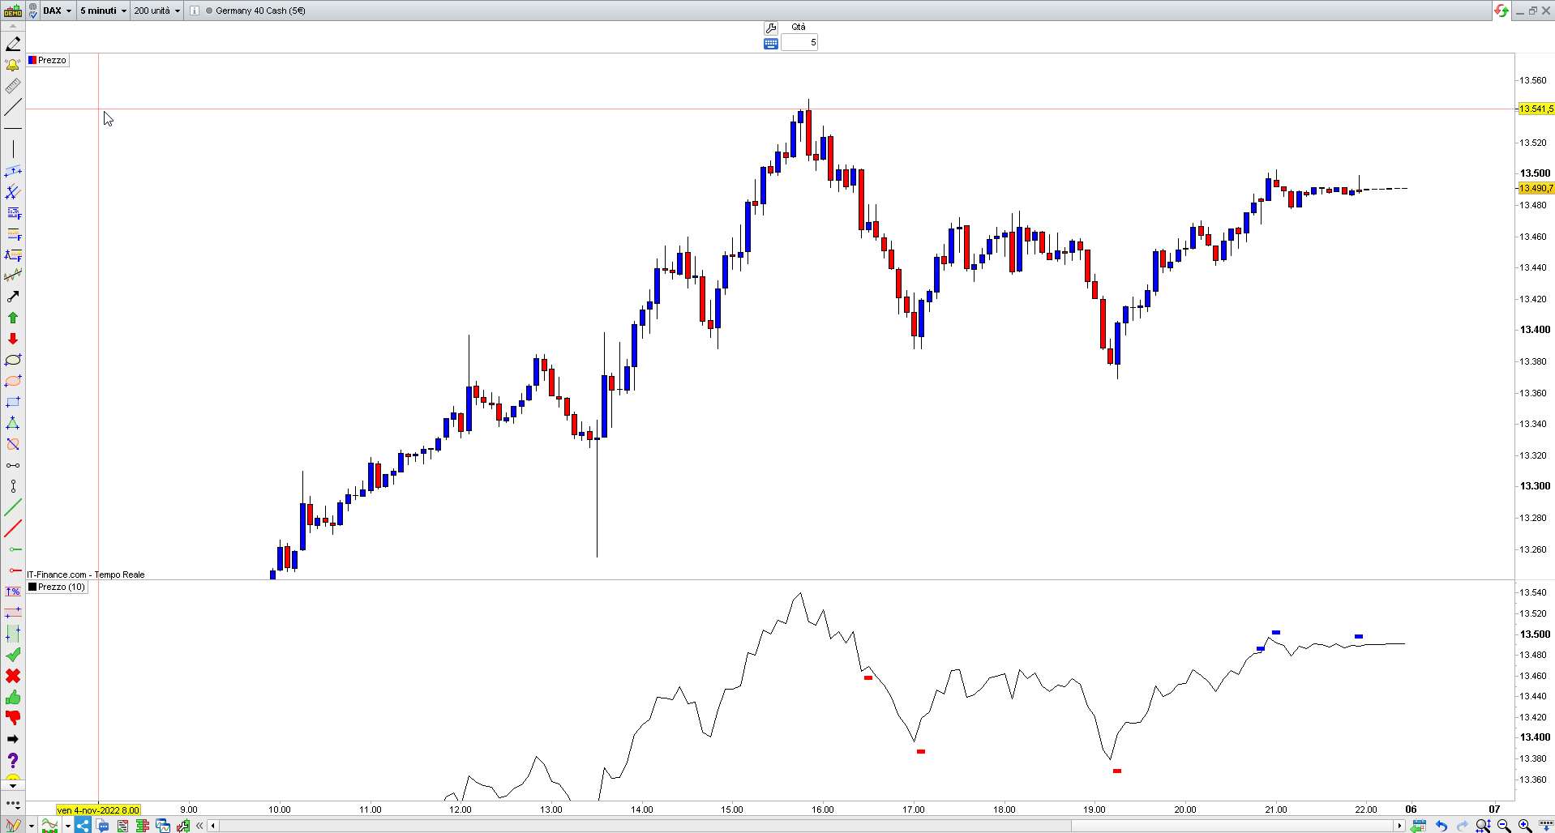Place a red X mark on chart
The width and height of the screenshot is (1555, 833).
pyautogui.click(x=13, y=676)
